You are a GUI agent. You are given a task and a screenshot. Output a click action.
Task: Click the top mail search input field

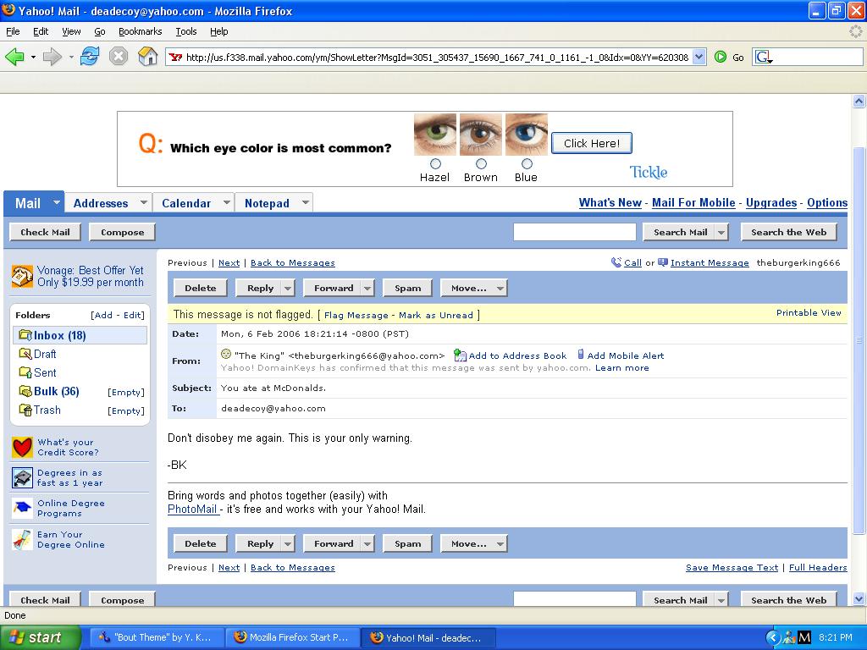[x=575, y=232]
